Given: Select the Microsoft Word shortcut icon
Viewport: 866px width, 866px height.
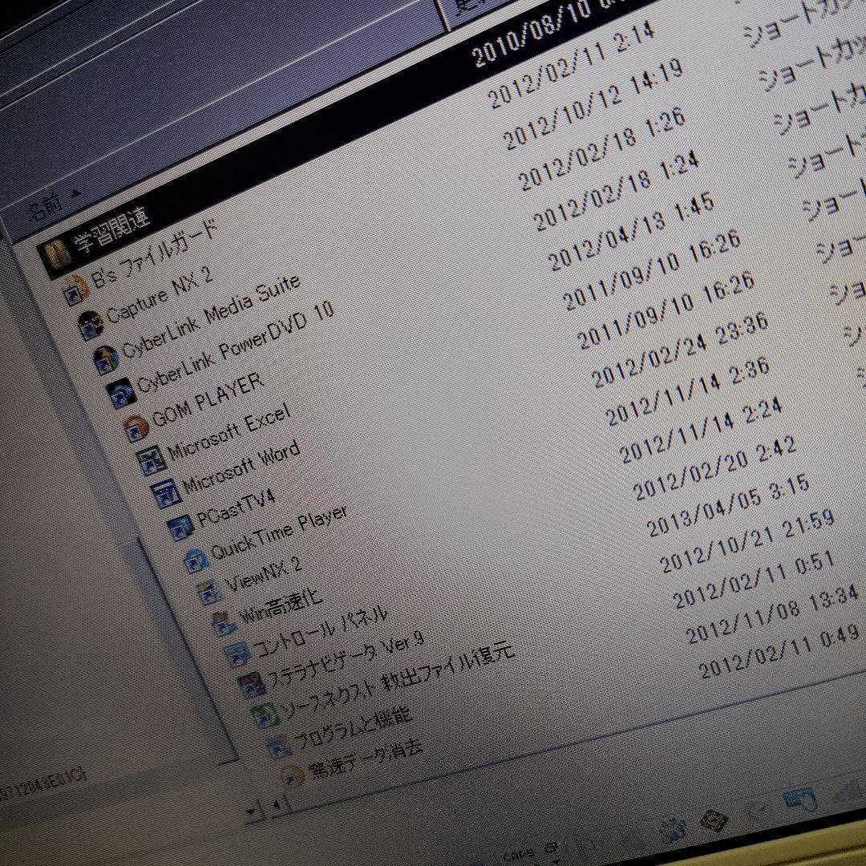Looking at the screenshot, I should pos(164,494).
